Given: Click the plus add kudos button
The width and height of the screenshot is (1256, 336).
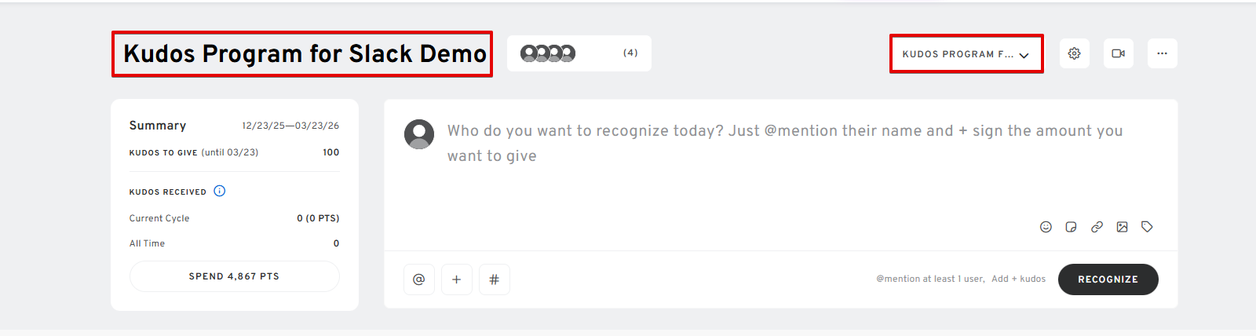Looking at the screenshot, I should (456, 279).
